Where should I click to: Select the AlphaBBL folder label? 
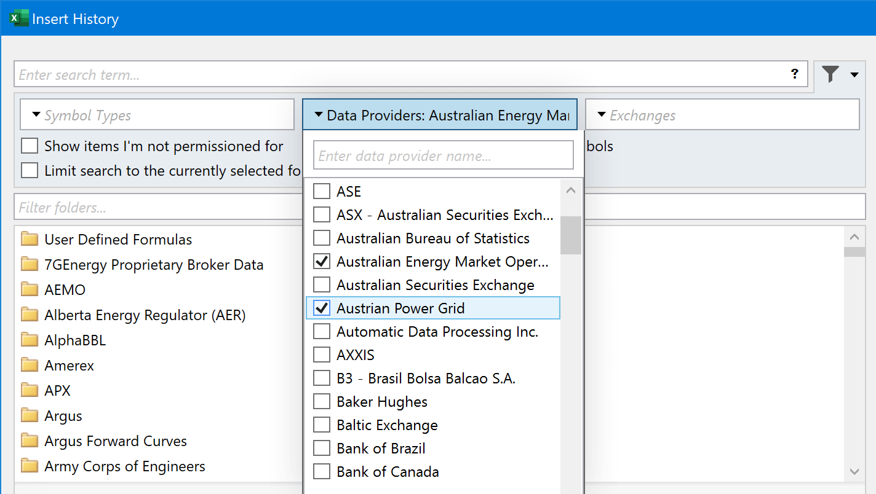tap(75, 340)
